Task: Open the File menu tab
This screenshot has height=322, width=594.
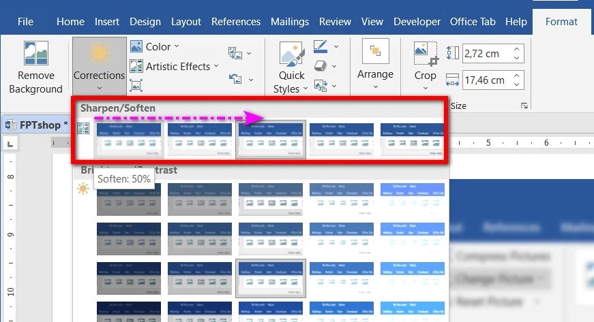Action: pos(25,22)
